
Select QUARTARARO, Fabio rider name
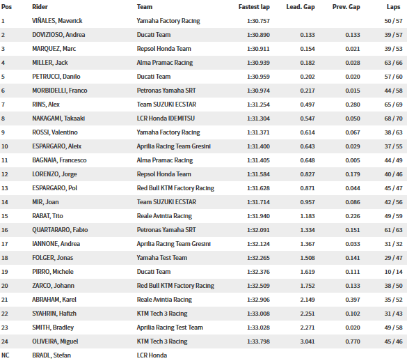pos(60,230)
